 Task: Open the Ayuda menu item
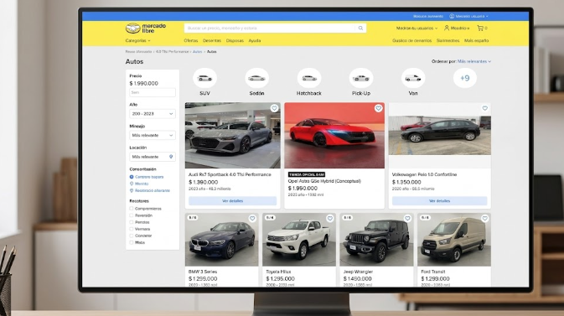(255, 41)
